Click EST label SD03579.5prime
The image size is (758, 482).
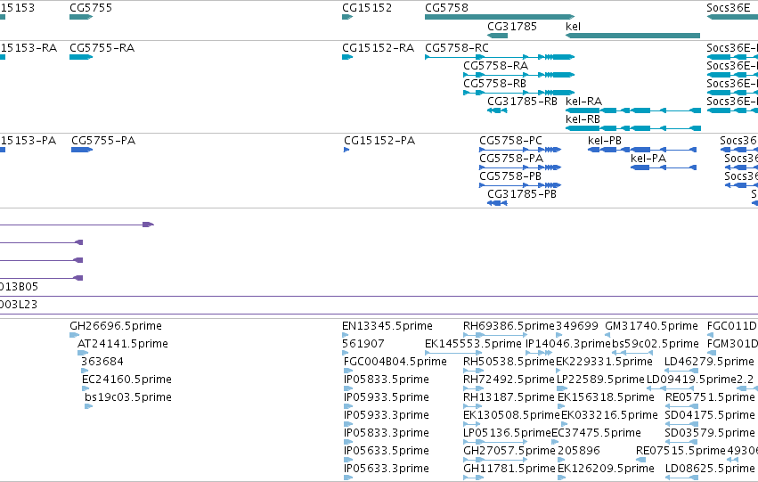click(710, 433)
